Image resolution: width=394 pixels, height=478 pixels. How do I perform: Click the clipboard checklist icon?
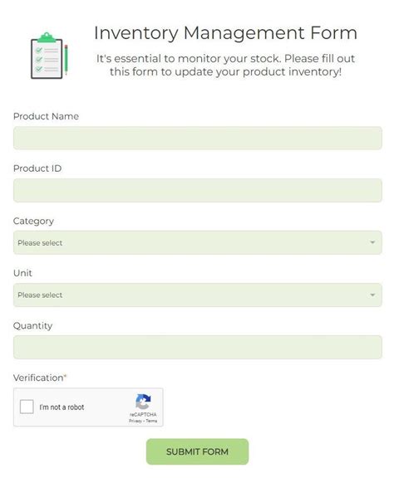click(50, 56)
